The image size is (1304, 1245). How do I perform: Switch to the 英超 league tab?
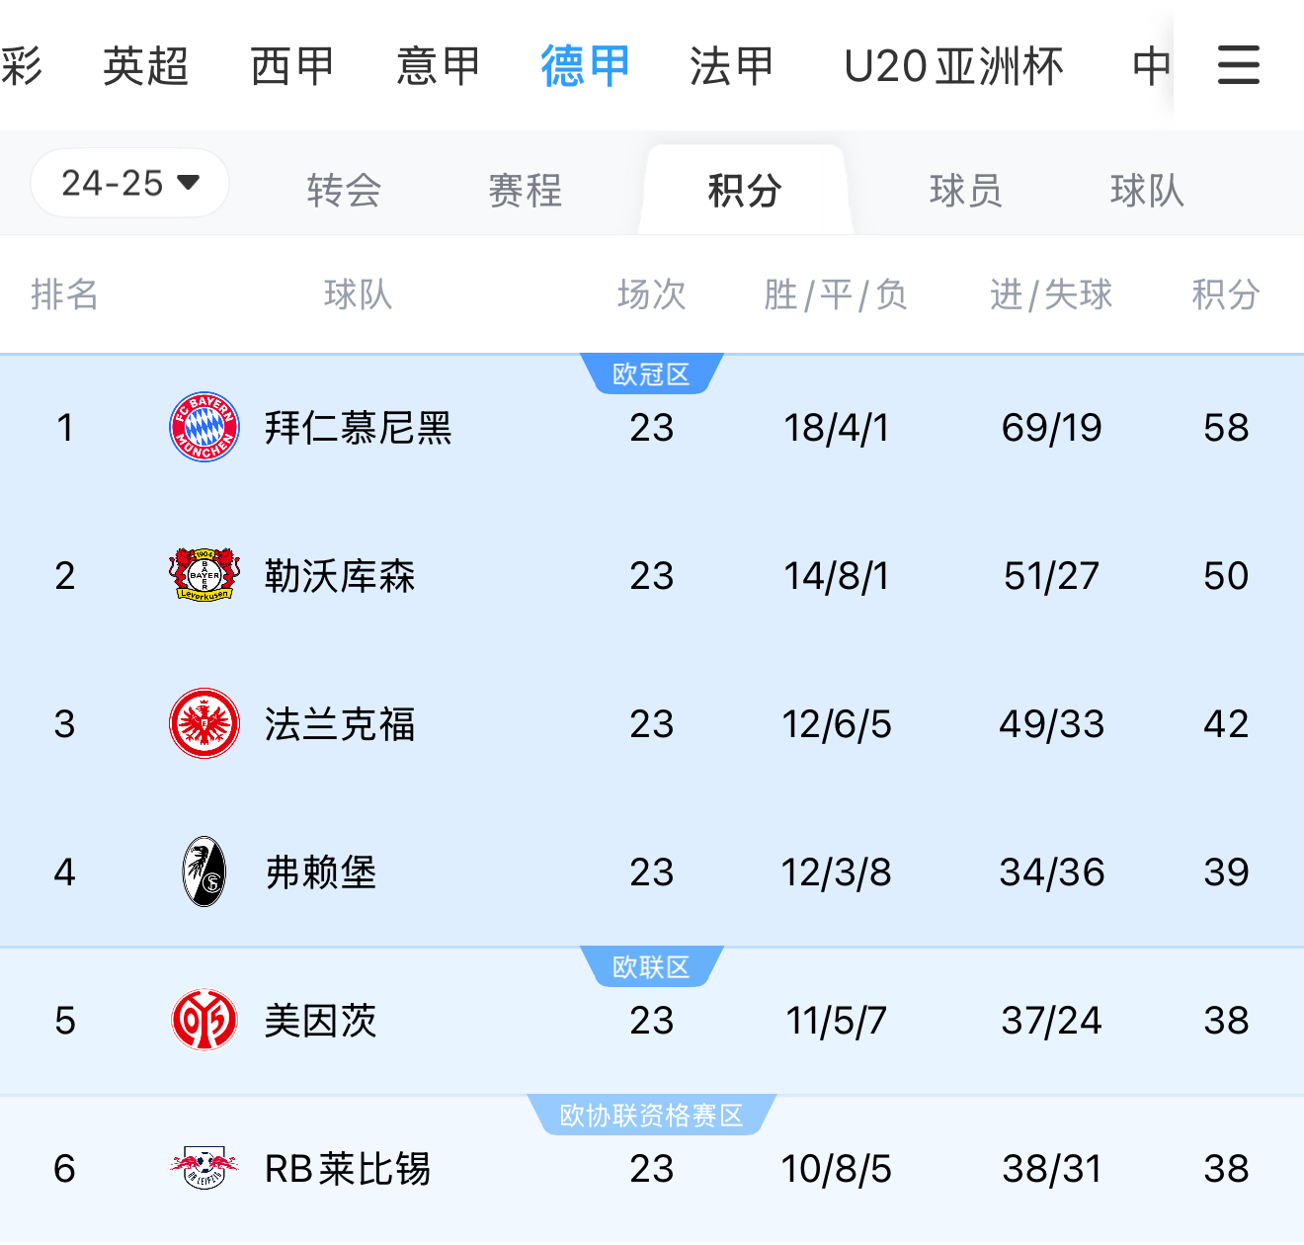145,65
